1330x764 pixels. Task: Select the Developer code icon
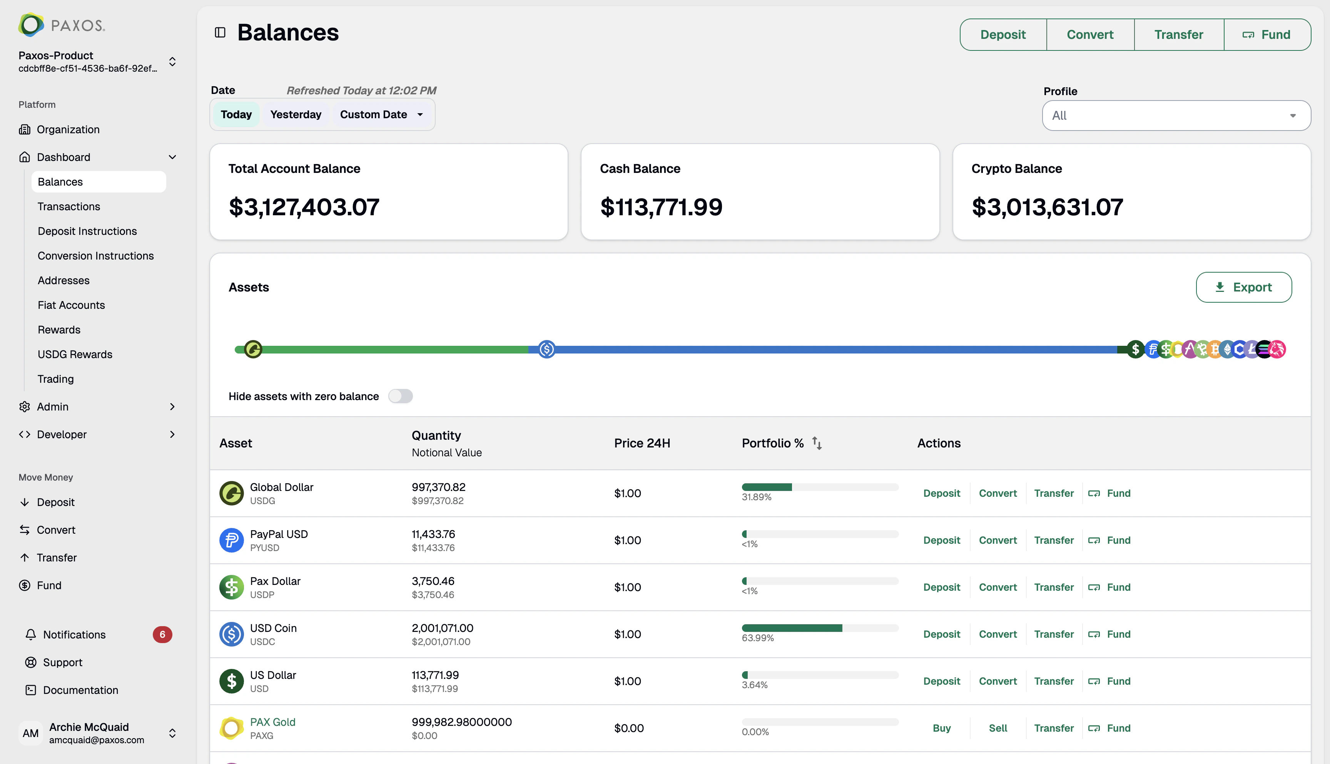[25, 434]
